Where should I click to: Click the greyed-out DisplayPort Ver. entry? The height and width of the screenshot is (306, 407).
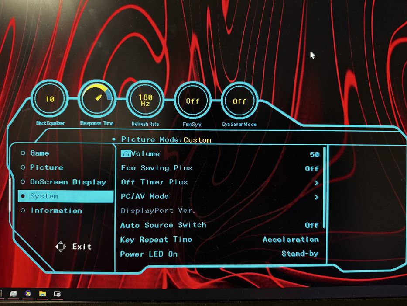157,211
